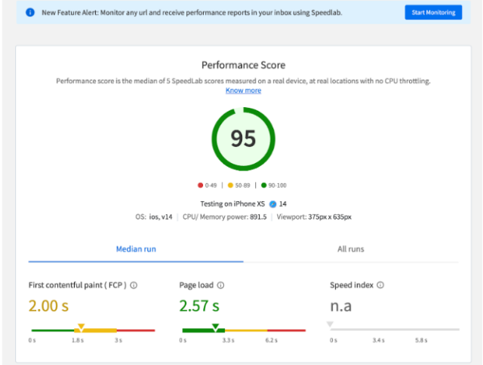Click the green marker on the Page load scale
Screen dimensions: 483x365
tap(215, 327)
